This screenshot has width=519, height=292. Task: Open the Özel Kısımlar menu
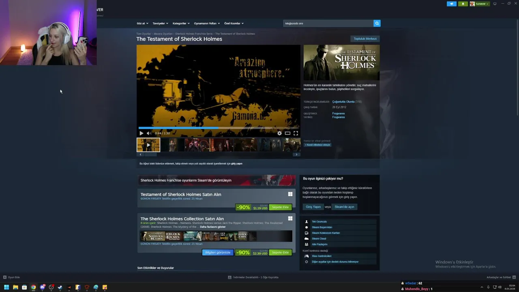(234, 24)
